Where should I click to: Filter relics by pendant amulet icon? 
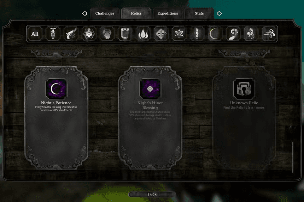pos(53,34)
